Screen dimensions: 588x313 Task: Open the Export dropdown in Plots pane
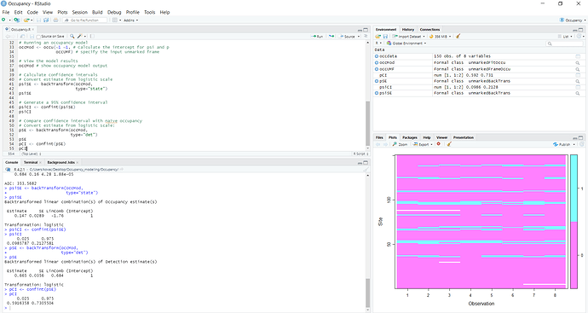[423, 144]
